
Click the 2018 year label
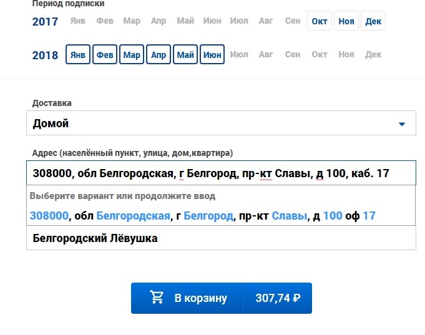click(x=45, y=56)
